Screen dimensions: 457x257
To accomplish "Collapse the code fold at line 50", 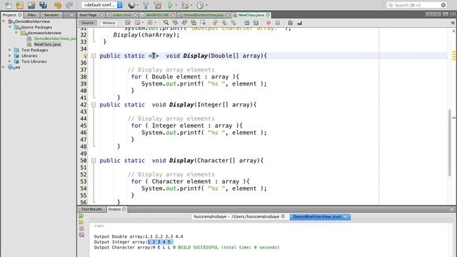I will [94, 161].
